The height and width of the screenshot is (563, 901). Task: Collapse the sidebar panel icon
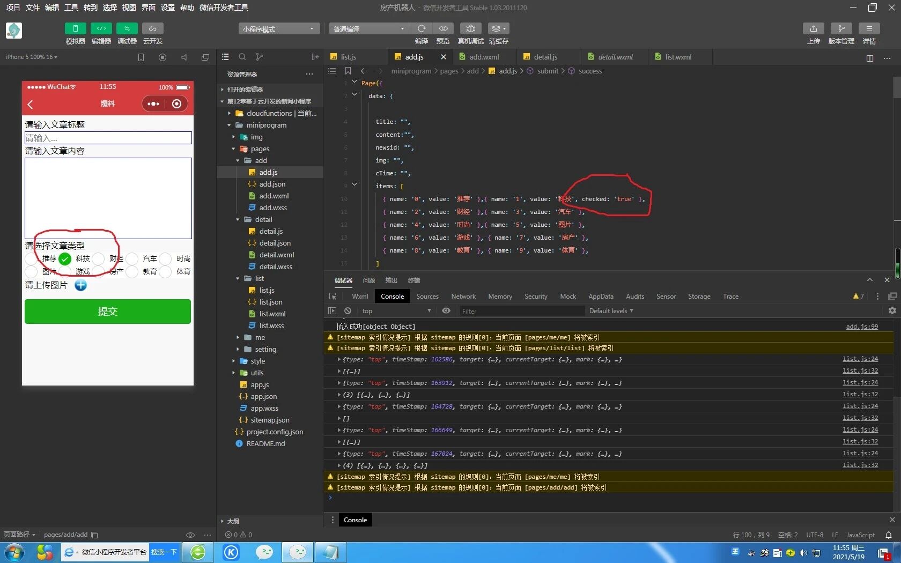pos(315,57)
